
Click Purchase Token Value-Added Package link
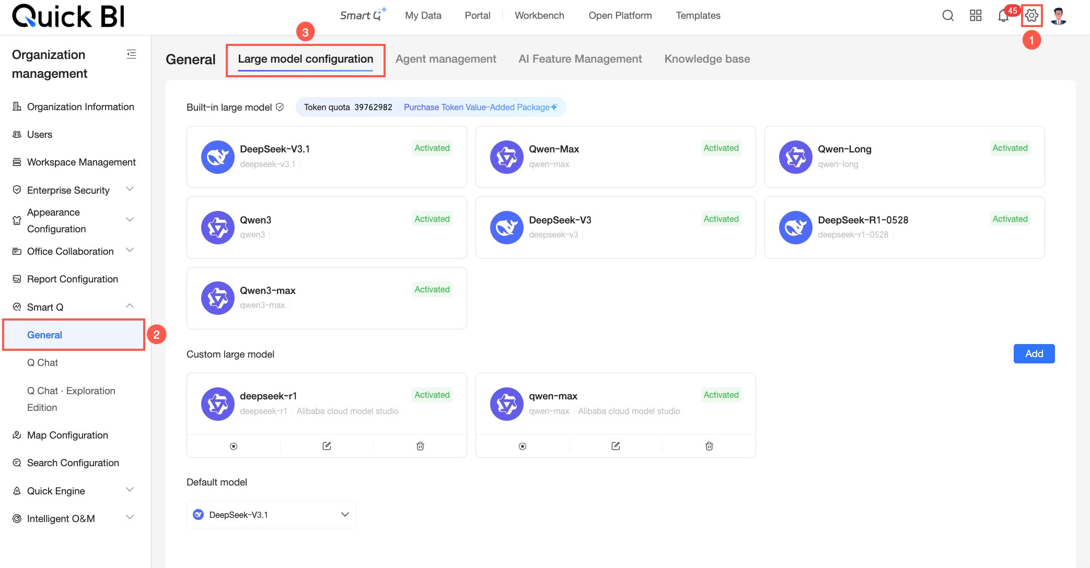480,107
